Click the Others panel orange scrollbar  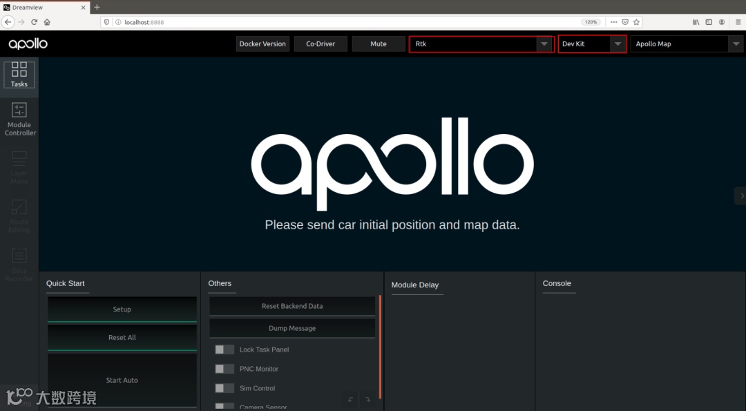380,347
